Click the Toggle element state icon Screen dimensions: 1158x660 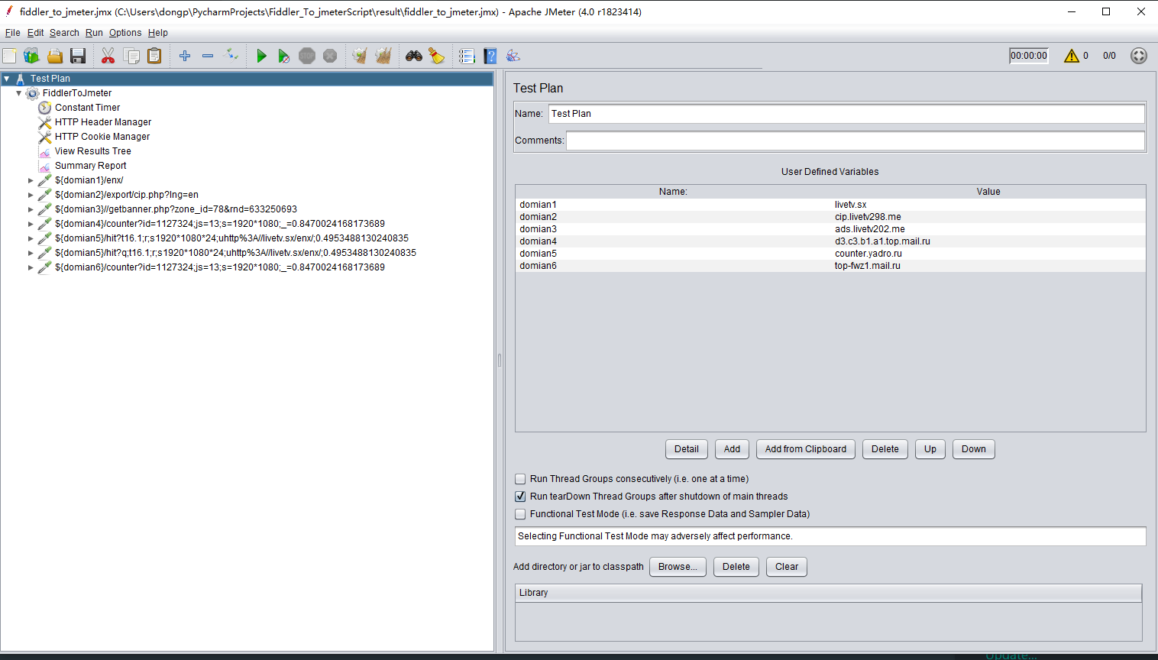[231, 55]
